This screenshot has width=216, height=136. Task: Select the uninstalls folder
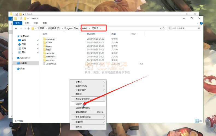(51, 57)
